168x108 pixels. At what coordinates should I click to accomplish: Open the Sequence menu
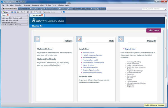(35, 5)
